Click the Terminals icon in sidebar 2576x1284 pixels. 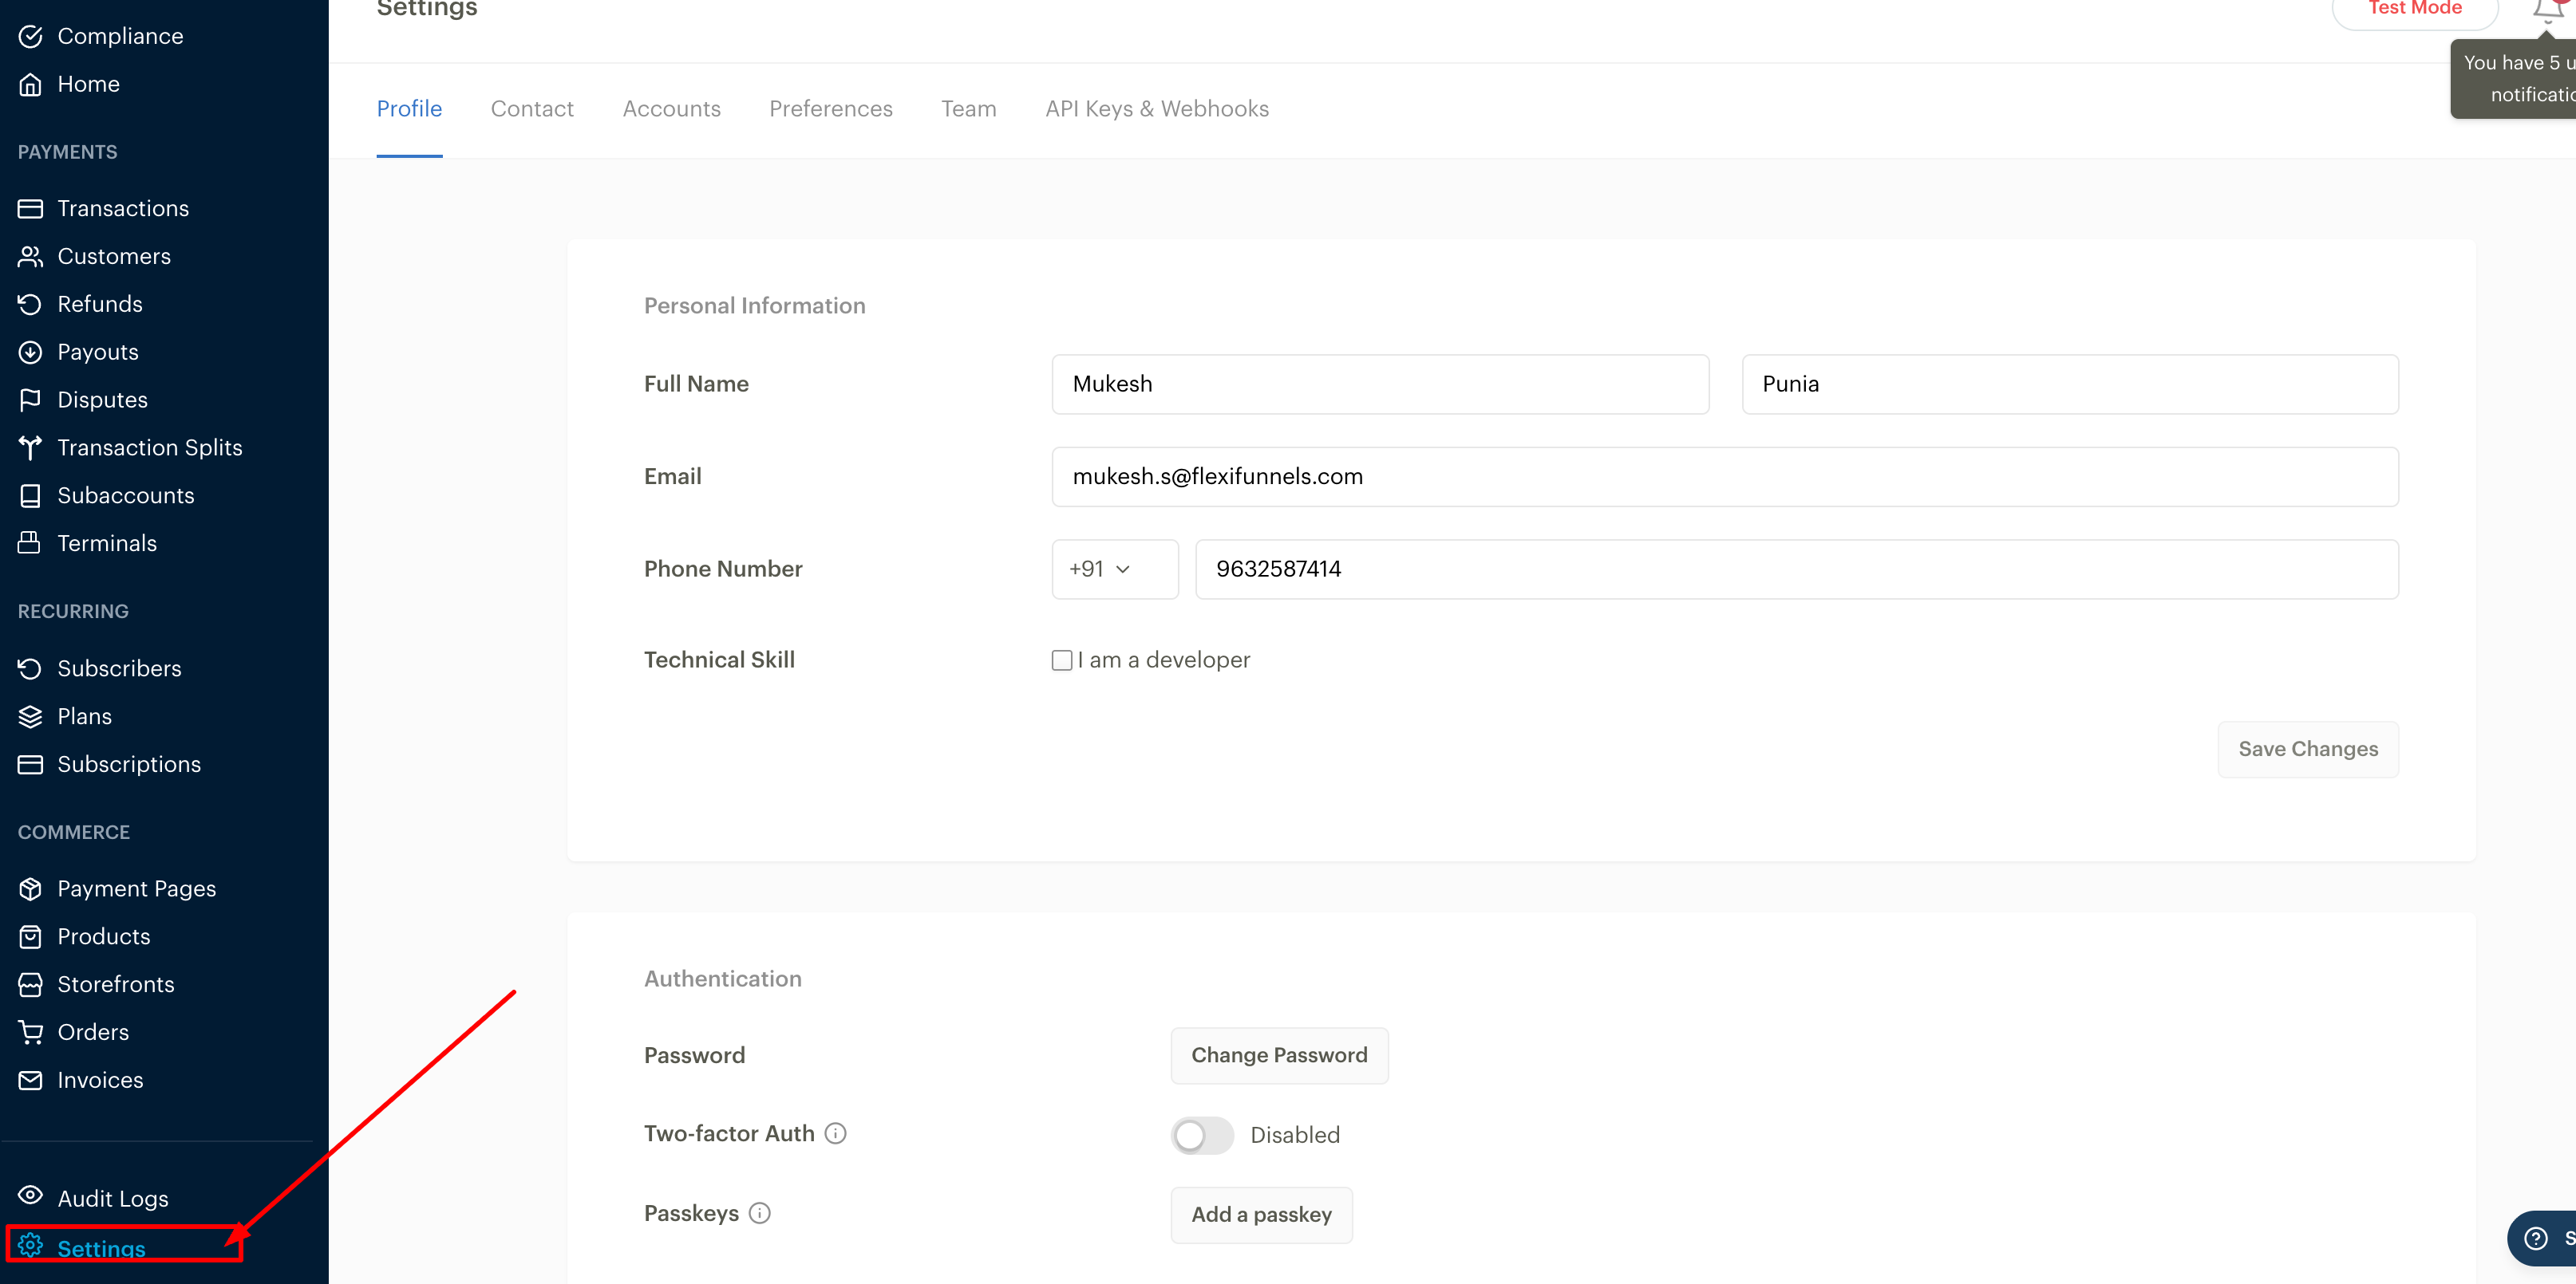(x=30, y=542)
